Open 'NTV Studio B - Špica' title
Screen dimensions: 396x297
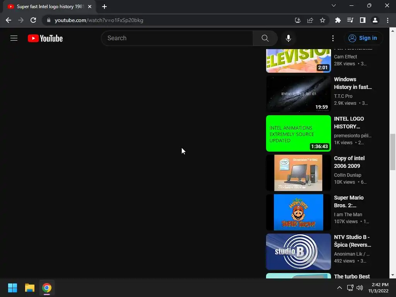353,241
